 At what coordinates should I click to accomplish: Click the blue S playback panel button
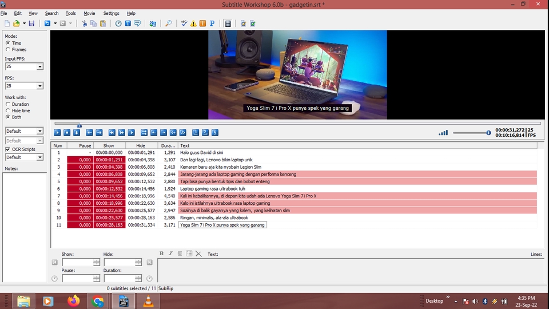215,132
